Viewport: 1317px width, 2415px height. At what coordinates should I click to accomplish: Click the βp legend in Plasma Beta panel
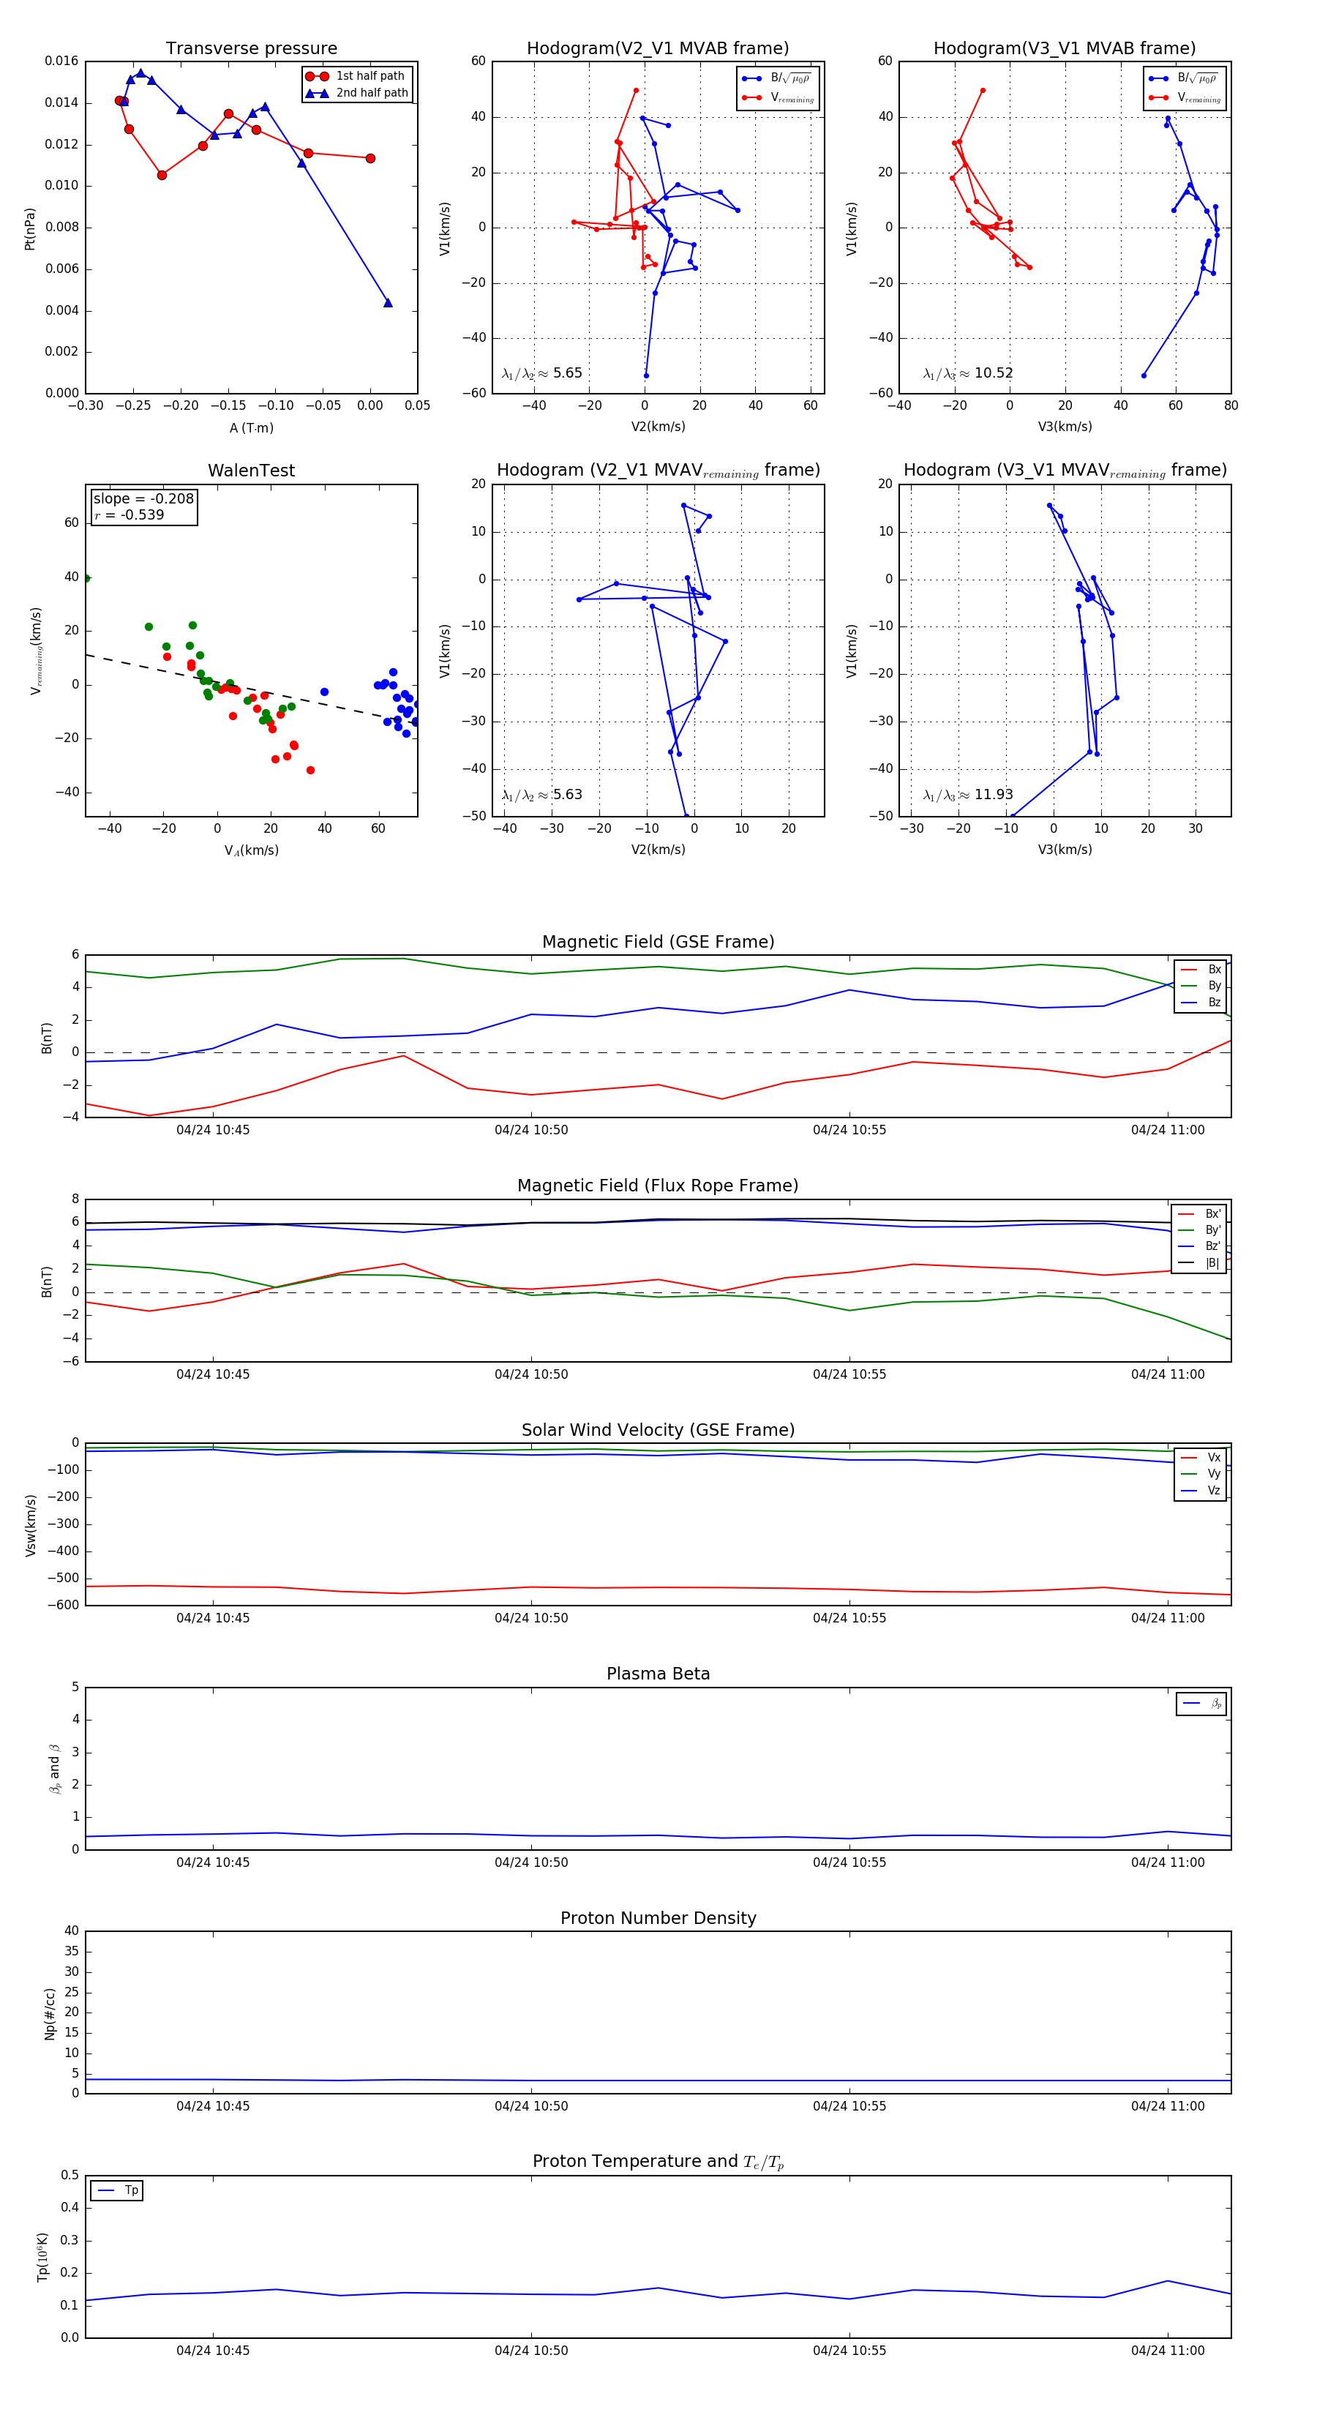tap(1201, 1704)
